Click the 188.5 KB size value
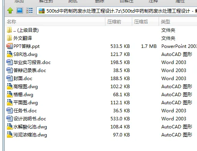 [120, 79]
